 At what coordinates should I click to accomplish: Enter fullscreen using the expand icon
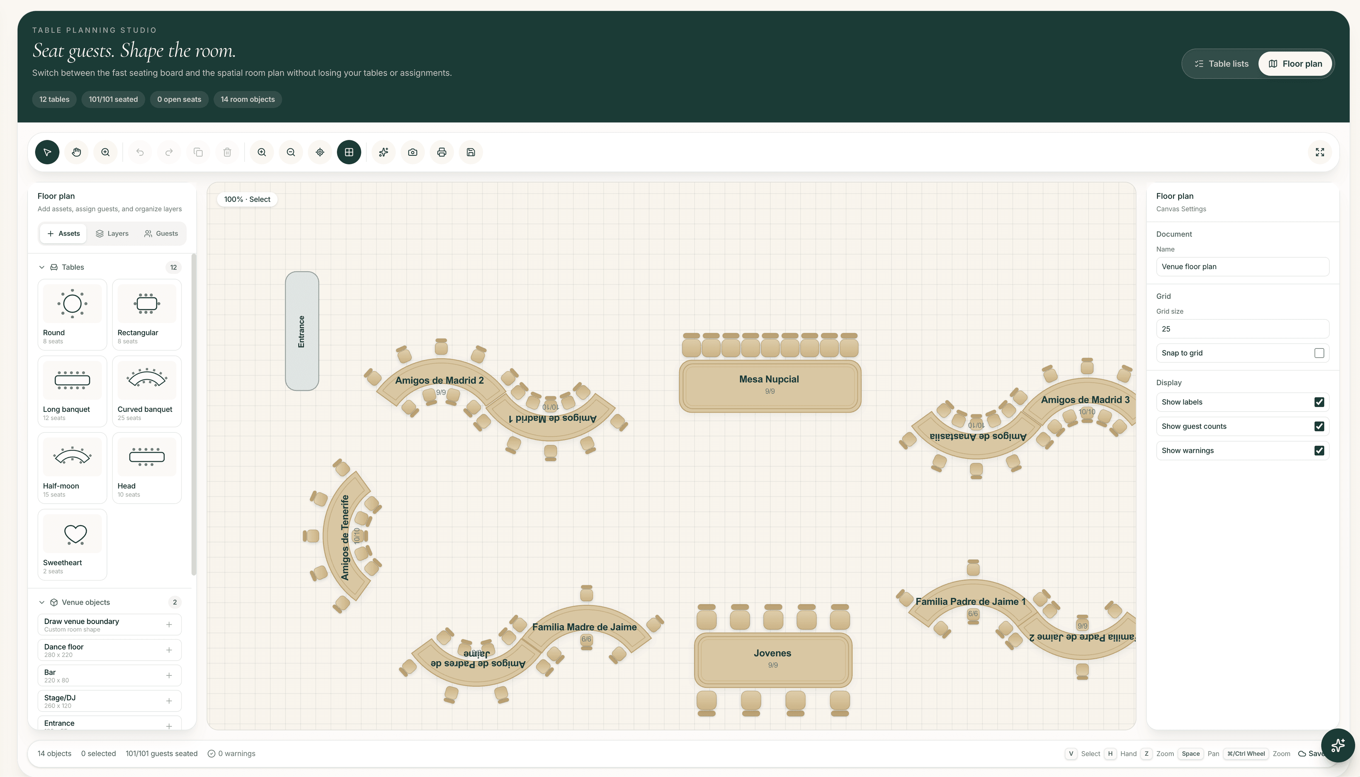(1320, 152)
